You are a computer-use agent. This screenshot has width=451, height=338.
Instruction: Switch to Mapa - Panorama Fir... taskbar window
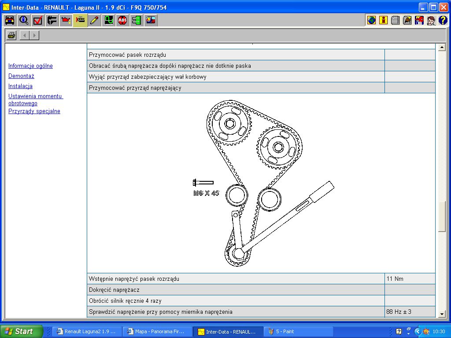[x=157, y=331]
